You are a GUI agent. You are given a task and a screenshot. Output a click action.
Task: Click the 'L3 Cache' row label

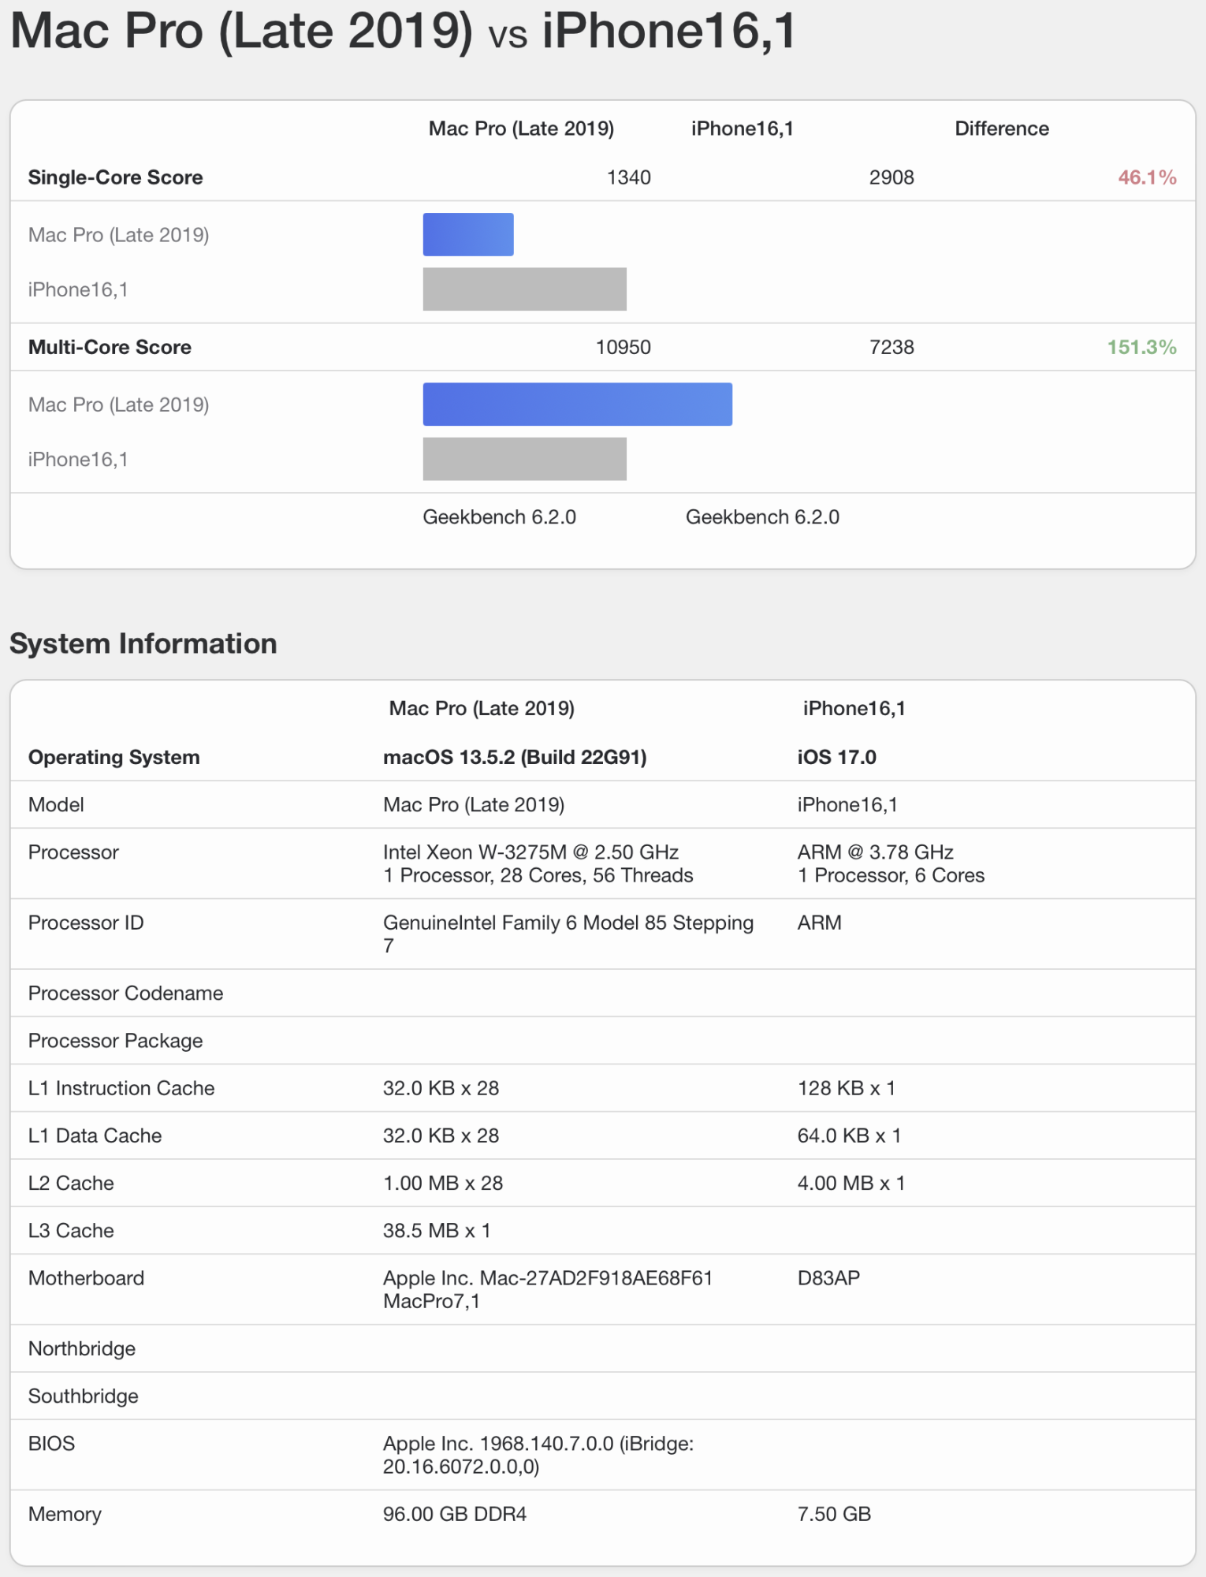[x=71, y=1230]
